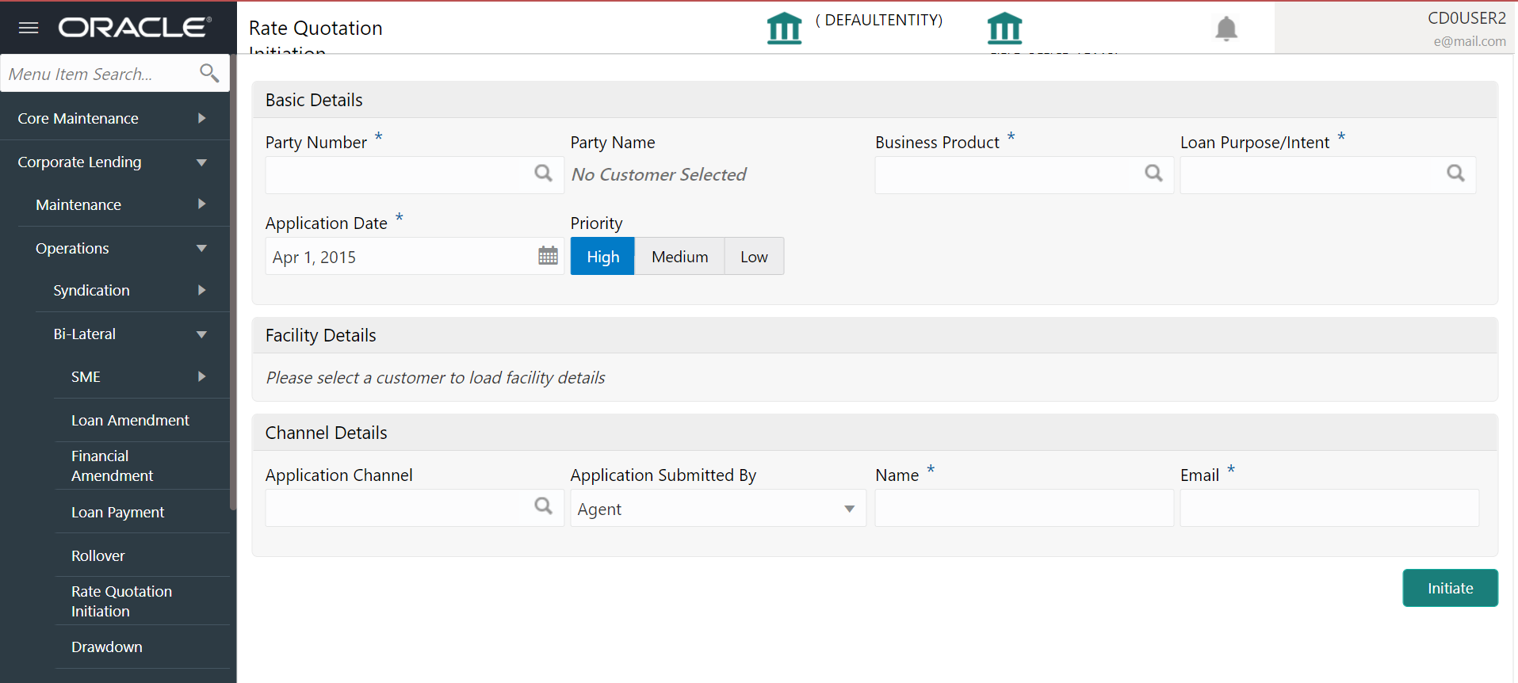The image size is (1518, 683).
Task: Open Loan Payment menu item
Action: pyautogui.click(x=142, y=512)
